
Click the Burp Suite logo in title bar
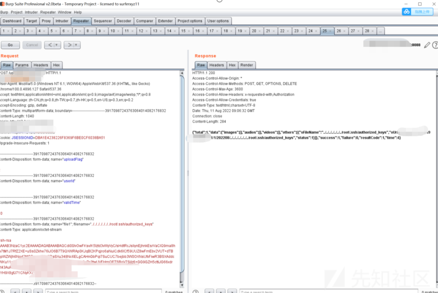pyautogui.click(x=2, y=4)
